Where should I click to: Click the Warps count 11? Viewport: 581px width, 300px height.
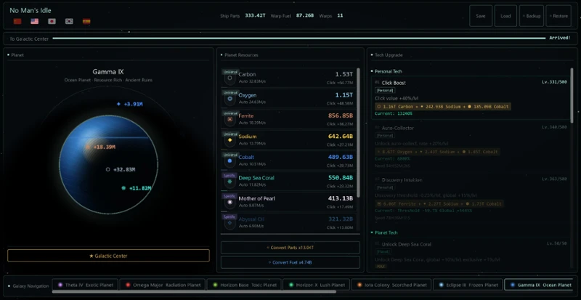340,16
